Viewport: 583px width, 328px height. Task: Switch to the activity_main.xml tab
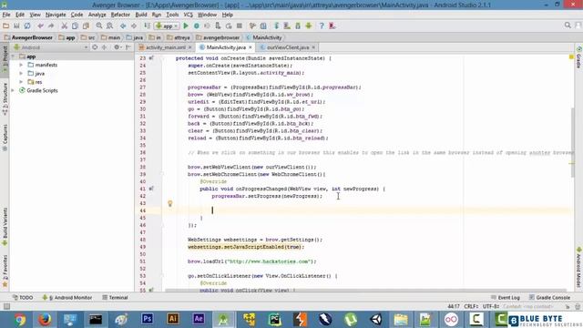click(x=165, y=47)
